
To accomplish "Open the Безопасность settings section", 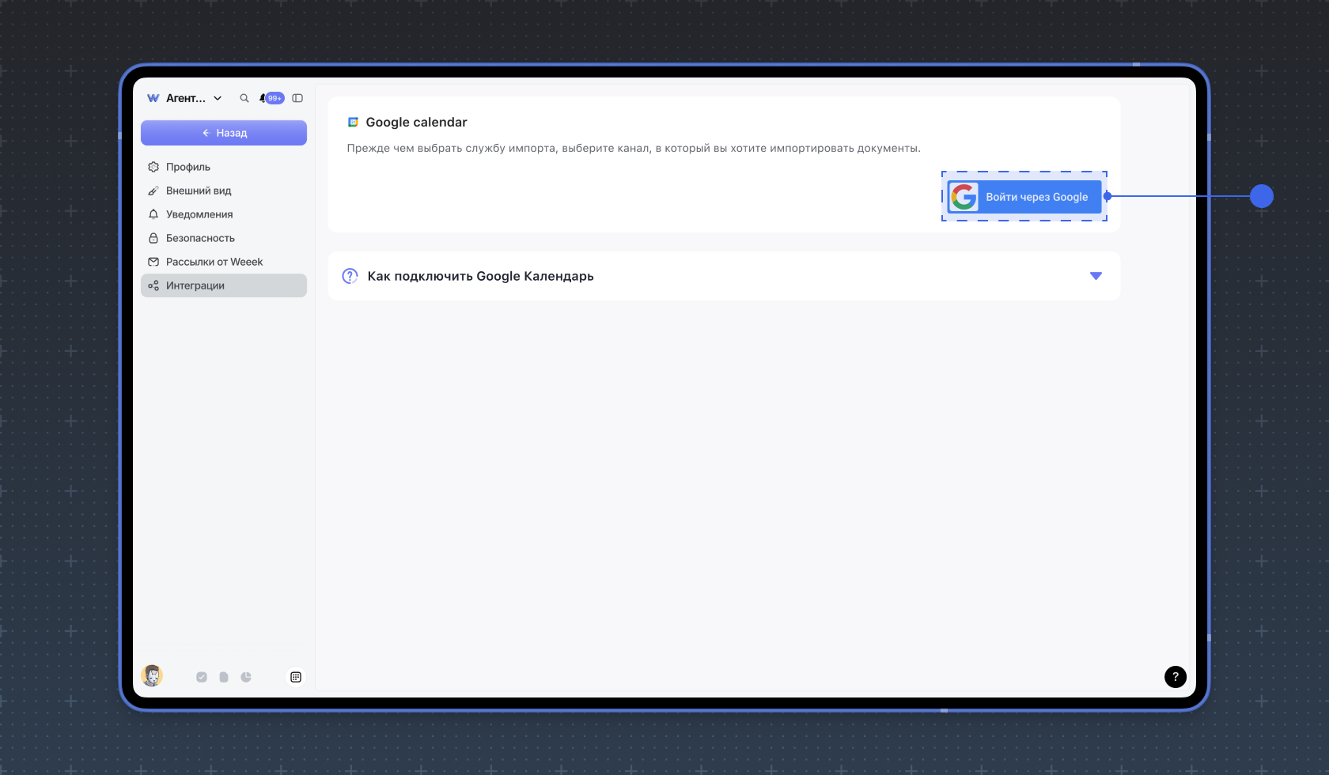I will click(224, 238).
